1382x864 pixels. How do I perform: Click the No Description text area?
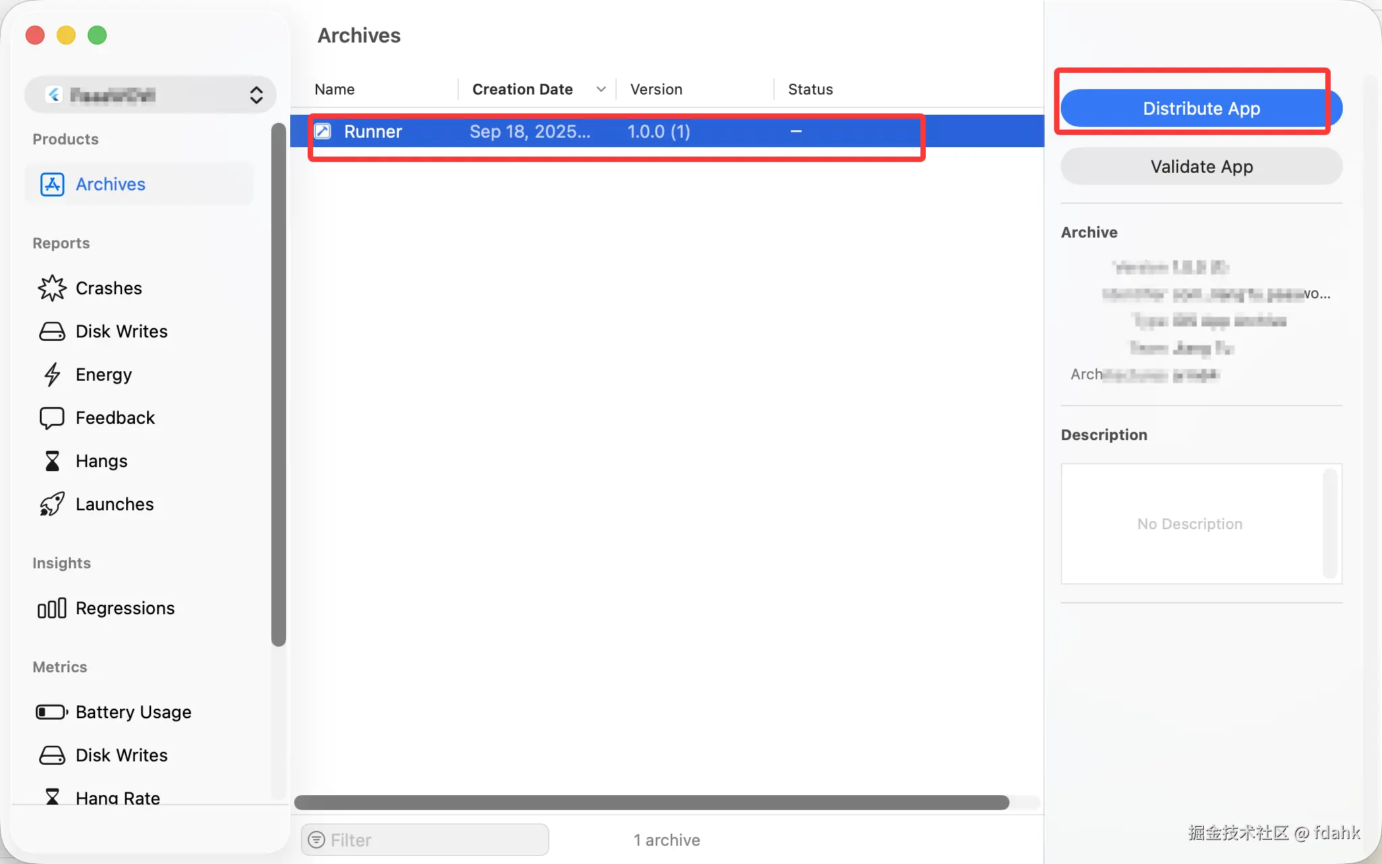click(1190, 524)
